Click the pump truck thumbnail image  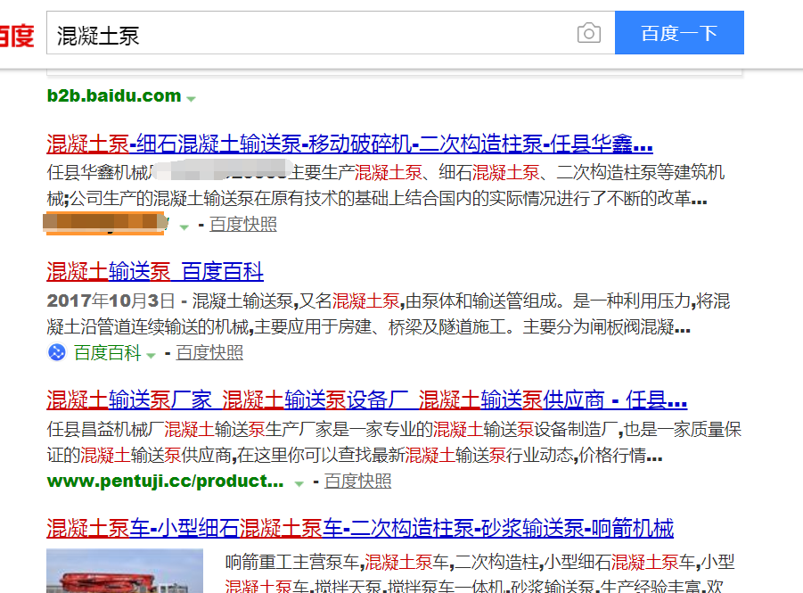coord(125,571)
